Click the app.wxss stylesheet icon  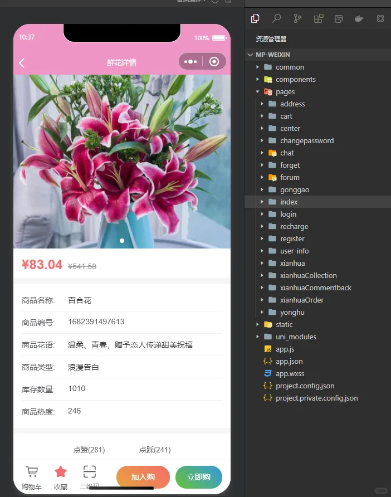point(268,373)
